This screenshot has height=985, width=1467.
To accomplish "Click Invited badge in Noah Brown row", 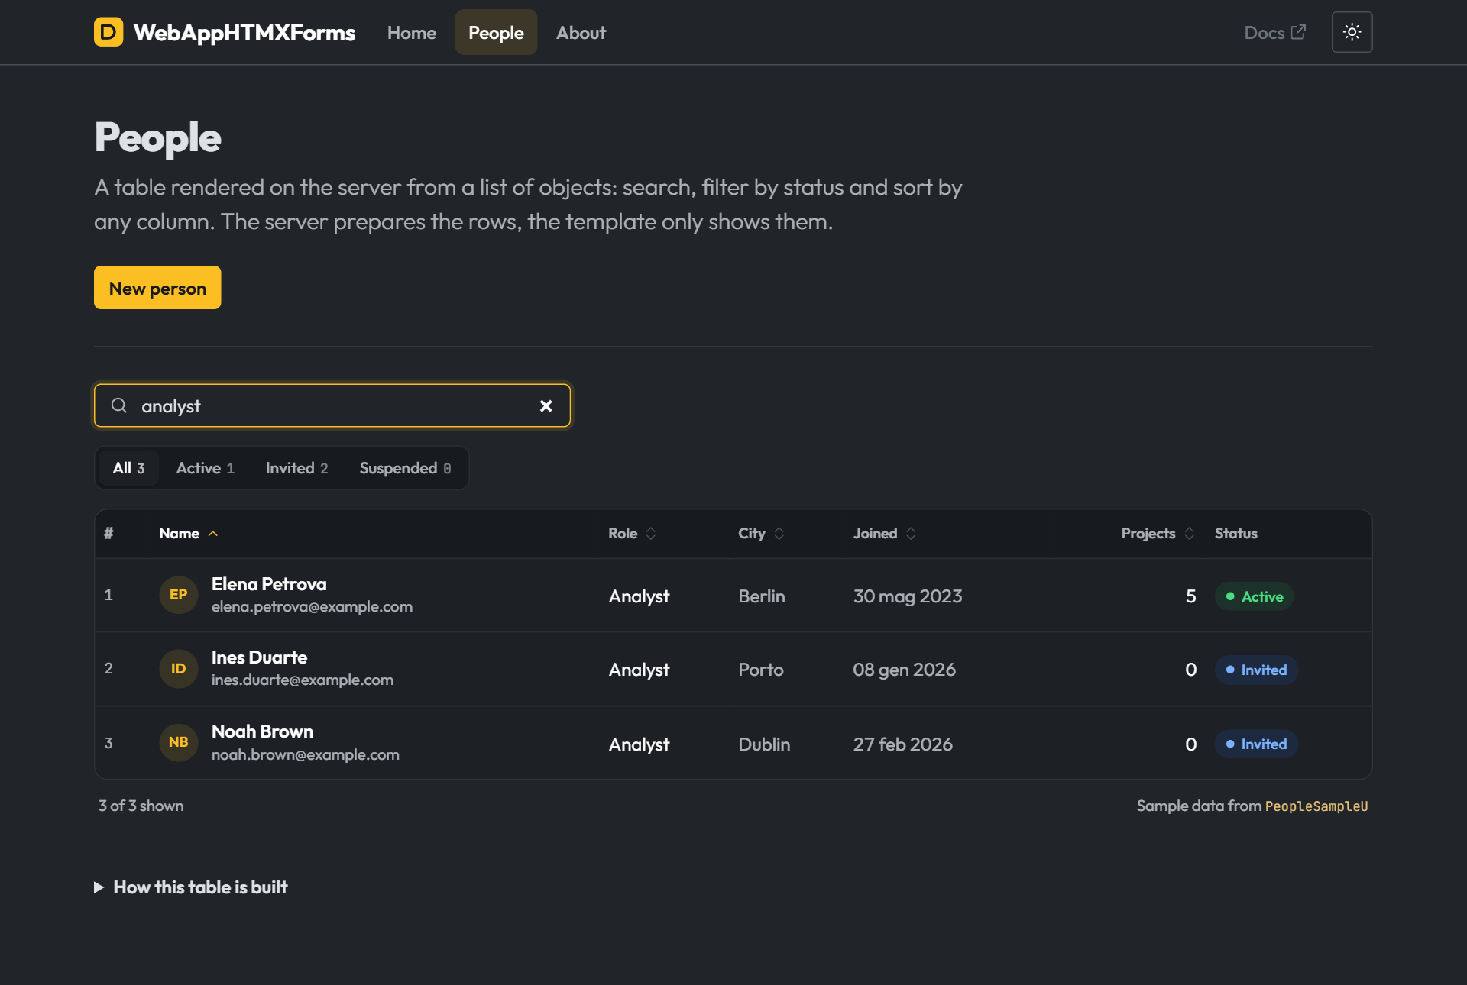I will tap(1256, 744).
